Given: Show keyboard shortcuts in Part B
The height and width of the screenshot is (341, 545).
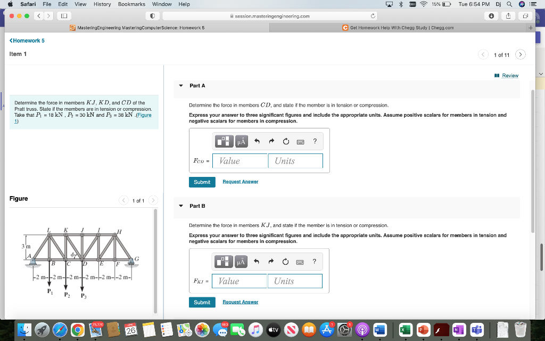Looking at the screenshot, I should pyautogui.click(x=300, y=262).
